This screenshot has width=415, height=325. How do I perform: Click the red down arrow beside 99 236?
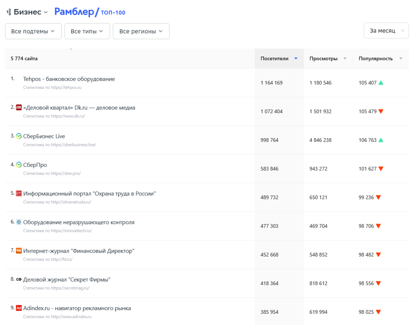379,197
